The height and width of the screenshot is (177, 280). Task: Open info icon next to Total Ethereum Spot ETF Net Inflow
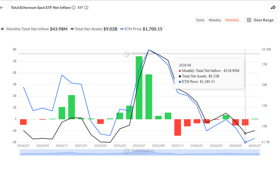(73, 7)
